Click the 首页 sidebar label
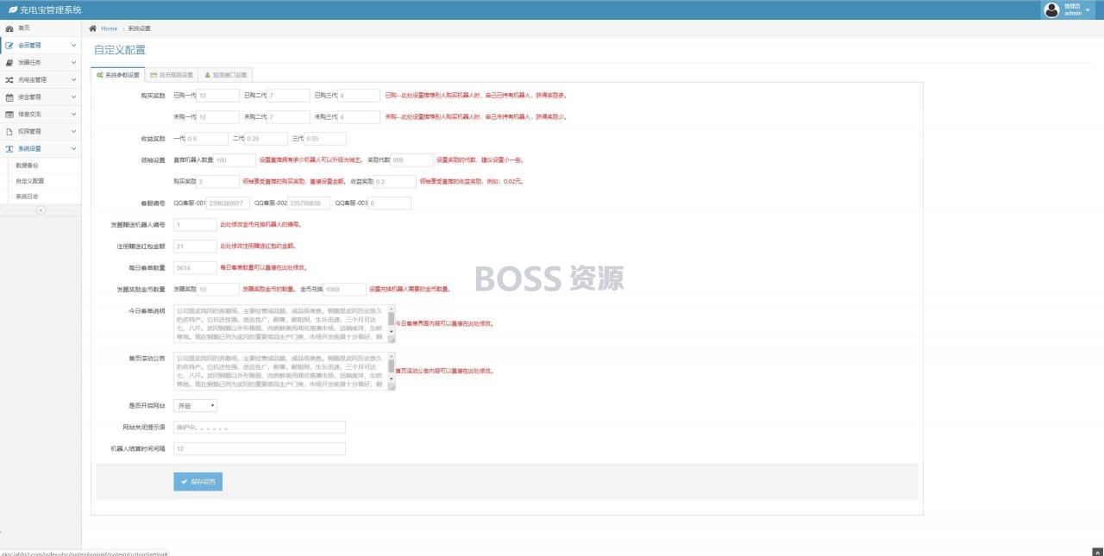 pos(24,28)
